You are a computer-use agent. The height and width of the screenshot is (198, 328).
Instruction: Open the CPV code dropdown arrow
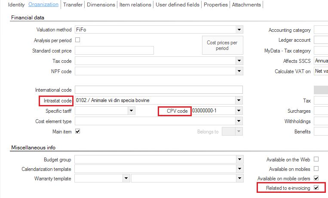(x=239, y=111)
